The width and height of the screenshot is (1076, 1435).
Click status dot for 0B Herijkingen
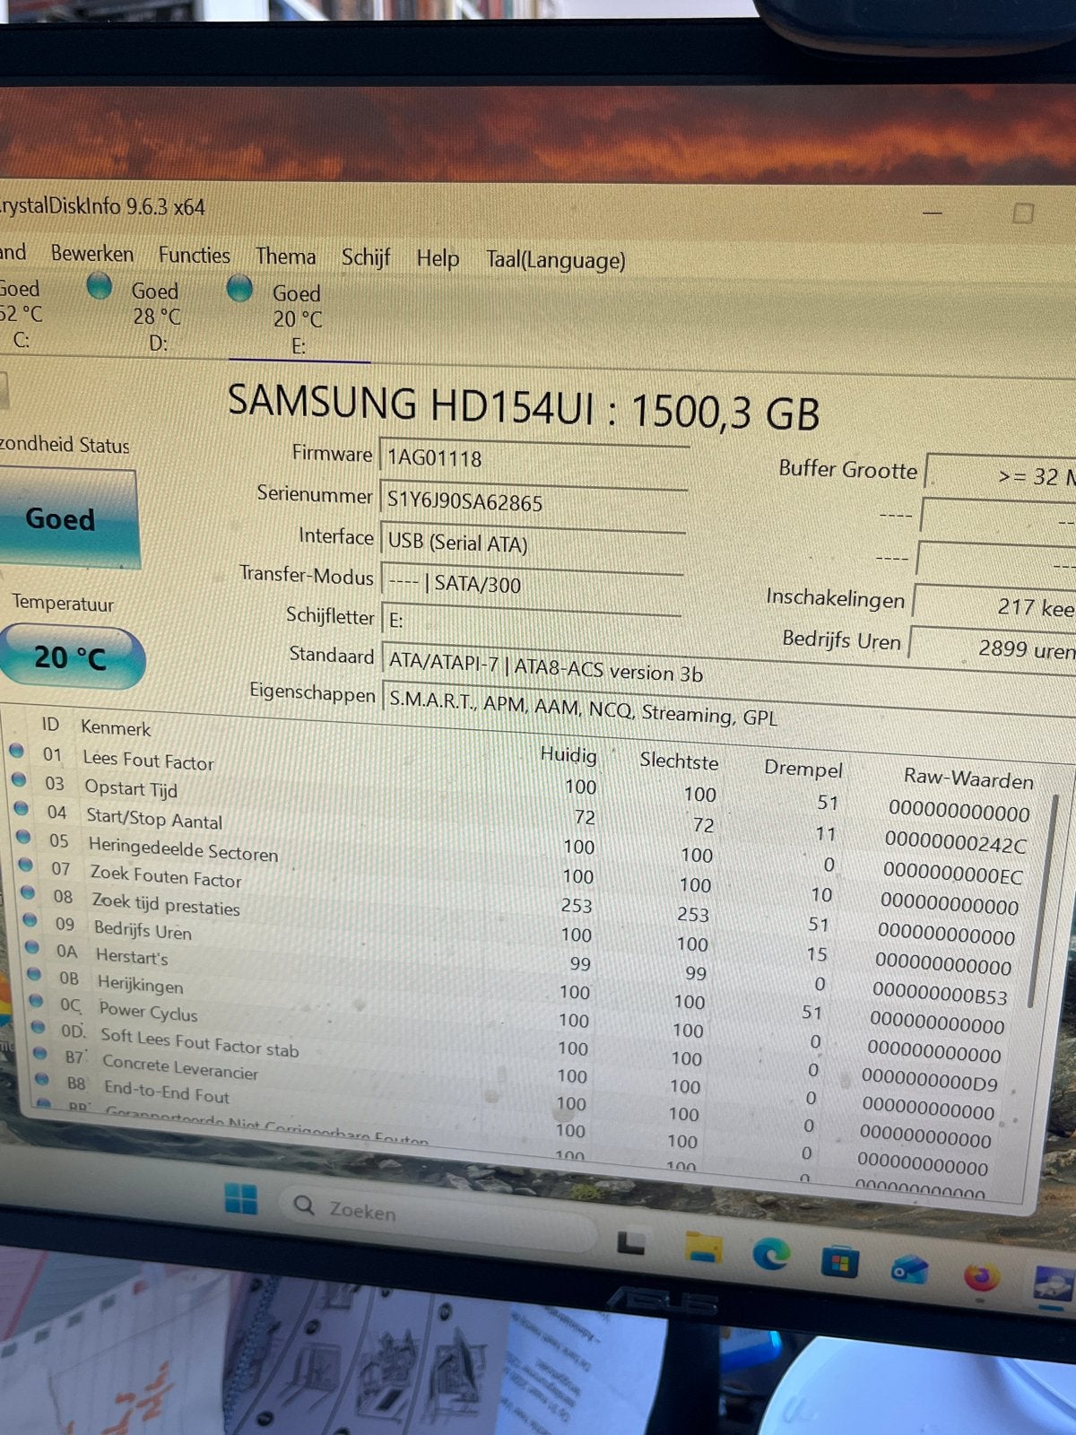[x=34, y=973]
